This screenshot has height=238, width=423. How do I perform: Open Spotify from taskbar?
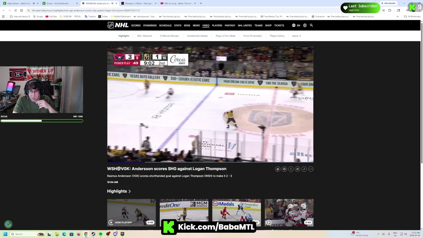click(100, 234)
